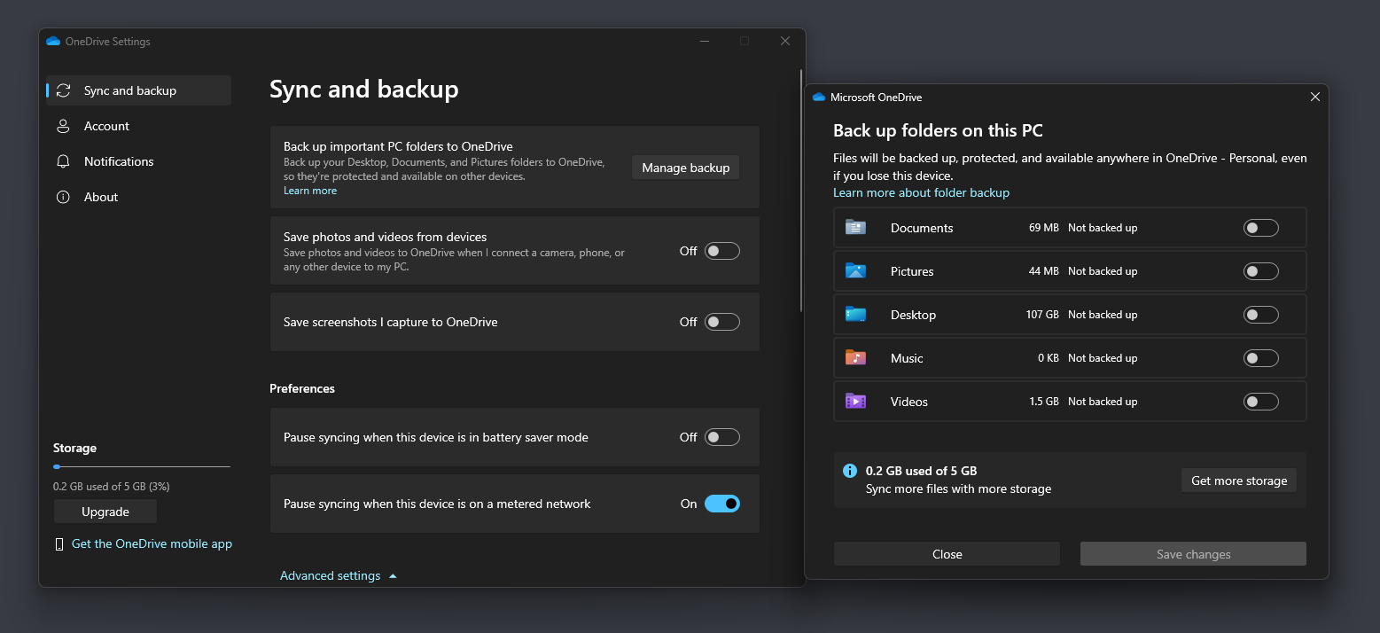Toggle pause syncing in battery saver mode
Image resolution: width=1380 pixels, height=633 pixels.
(x=722, y=437)
